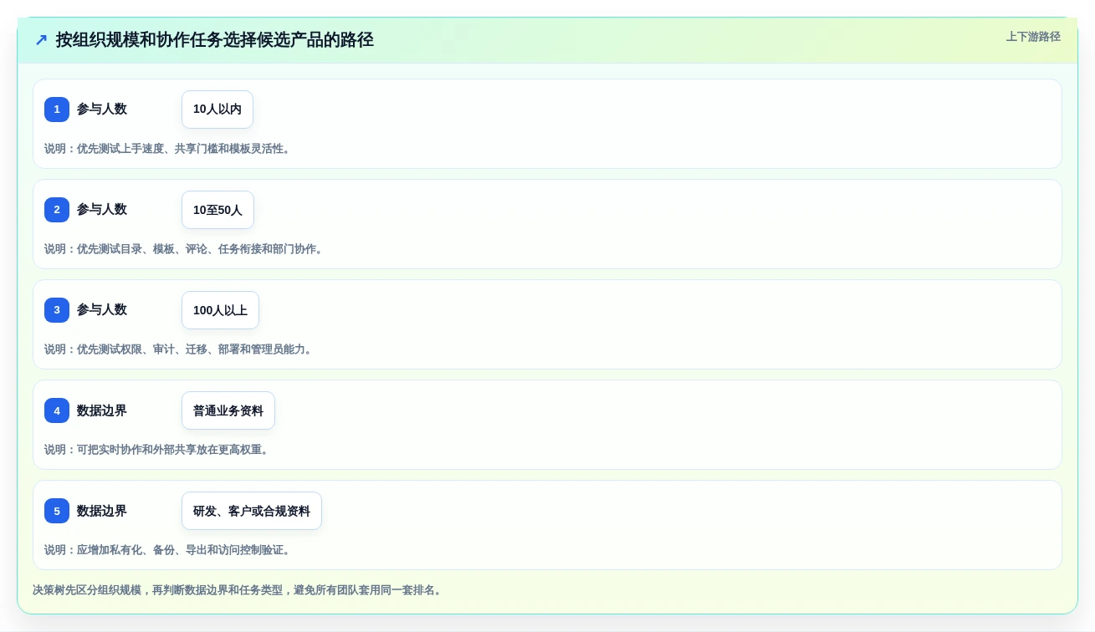This screenshot has height=632, width=1095.
Task: Click step badge number 3
Action: click(x=57, y=310)
